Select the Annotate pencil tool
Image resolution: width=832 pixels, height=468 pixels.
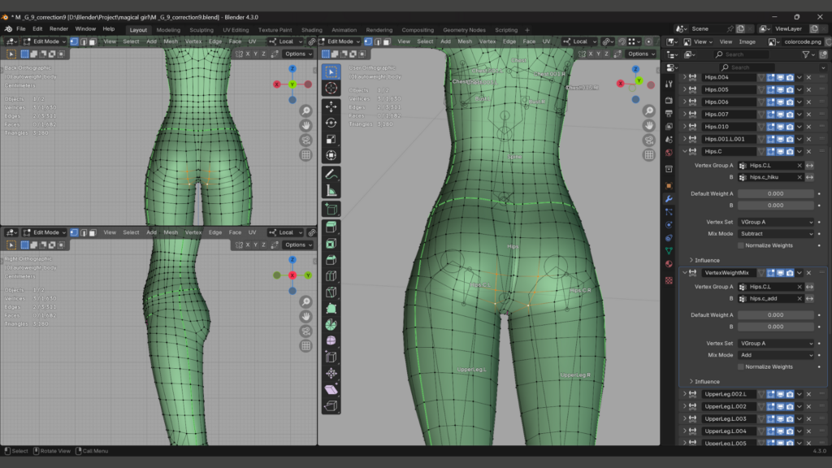[331, 174]
